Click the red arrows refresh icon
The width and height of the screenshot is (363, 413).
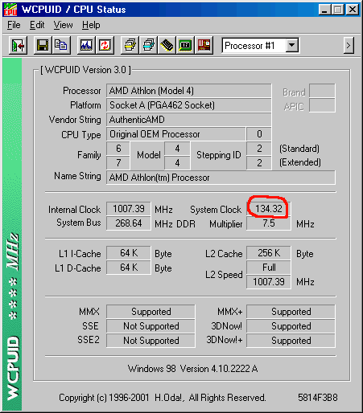pyautogui.click(x=105, y=45)
